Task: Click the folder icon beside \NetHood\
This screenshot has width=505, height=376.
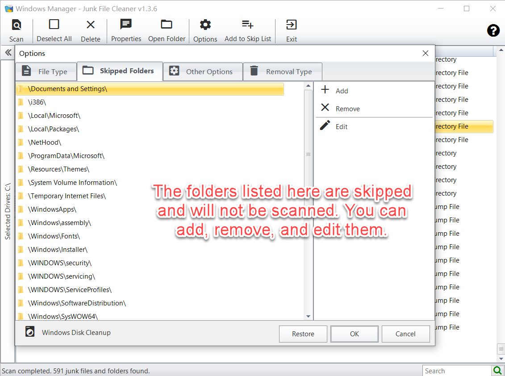Action: click(x=21, y=142)
